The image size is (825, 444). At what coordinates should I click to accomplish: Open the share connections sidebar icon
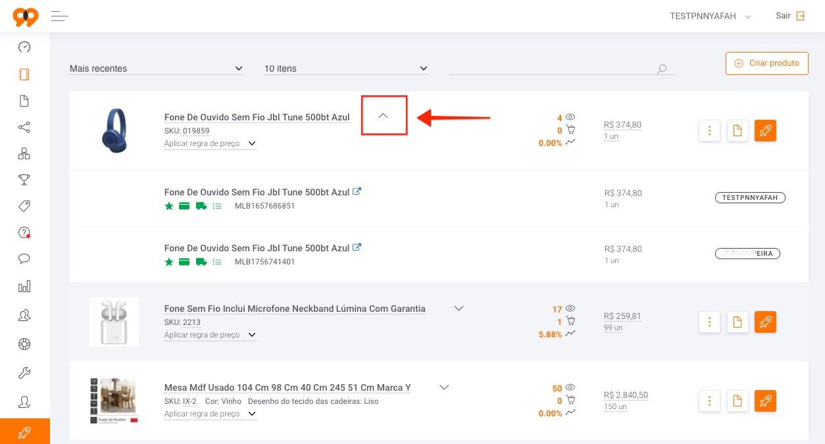(x=24, y=127)
